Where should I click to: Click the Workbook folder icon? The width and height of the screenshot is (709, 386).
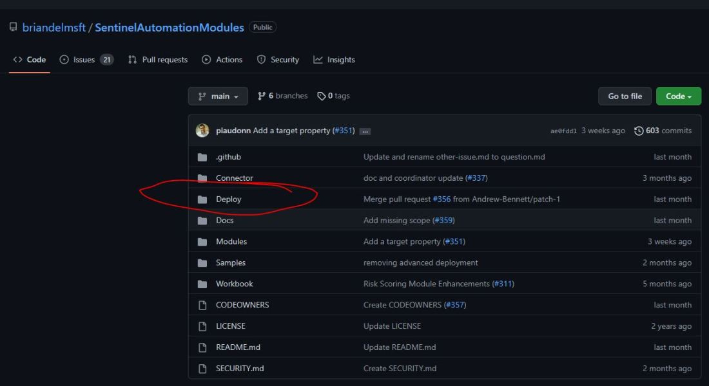point(202,284)
